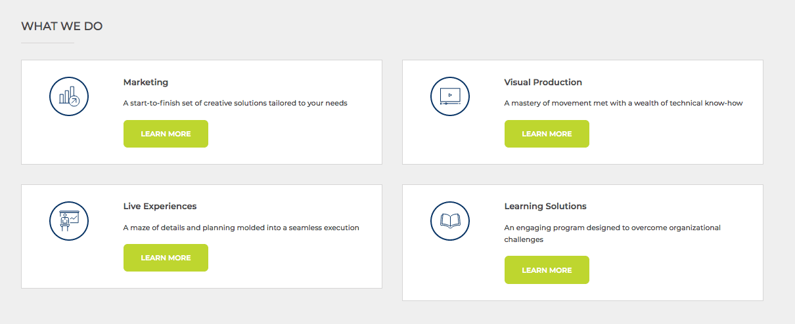The image size is (795, 324).
Task: Click the Visual Production video screen icon
Action: [450, 96]
